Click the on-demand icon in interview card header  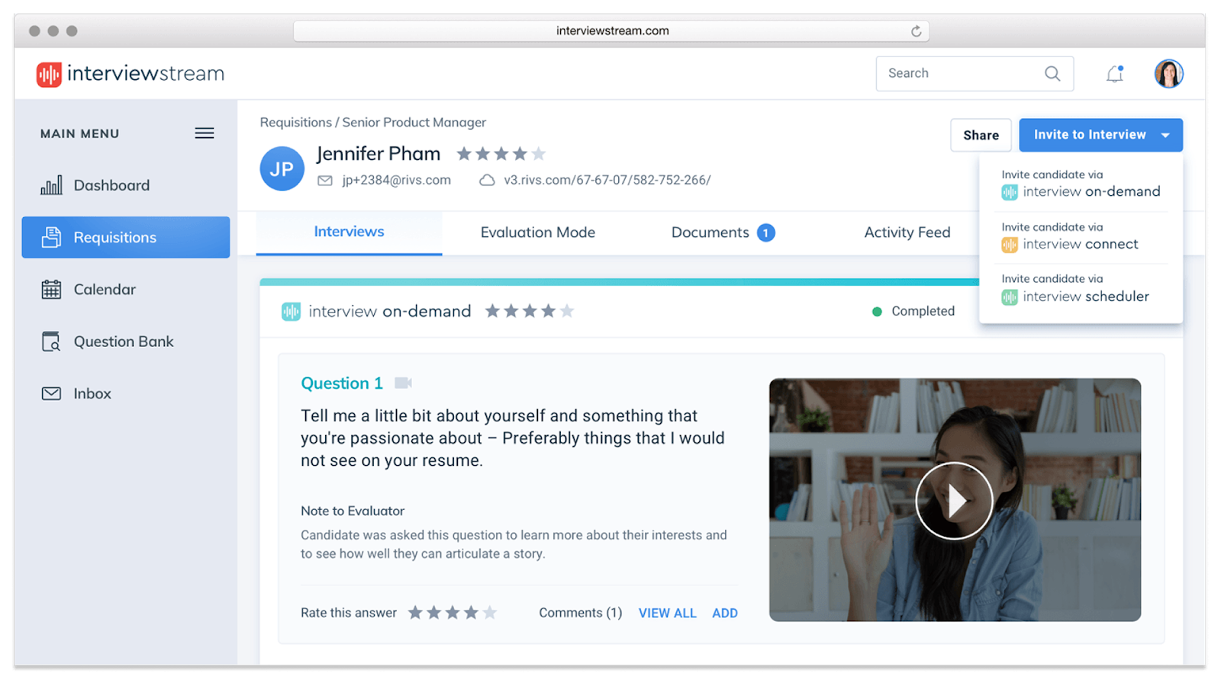coord(291,312)
